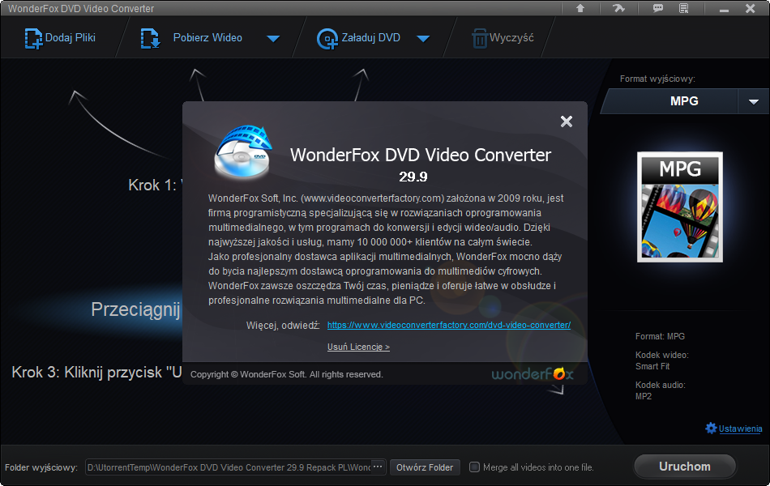
Task: Expand the output format dropdown arrow
Action: pyautogui.click(x=754, y=101)
